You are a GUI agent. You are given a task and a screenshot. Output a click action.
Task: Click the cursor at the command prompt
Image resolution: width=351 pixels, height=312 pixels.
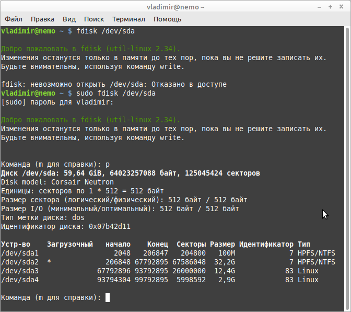tap(108, 298)
